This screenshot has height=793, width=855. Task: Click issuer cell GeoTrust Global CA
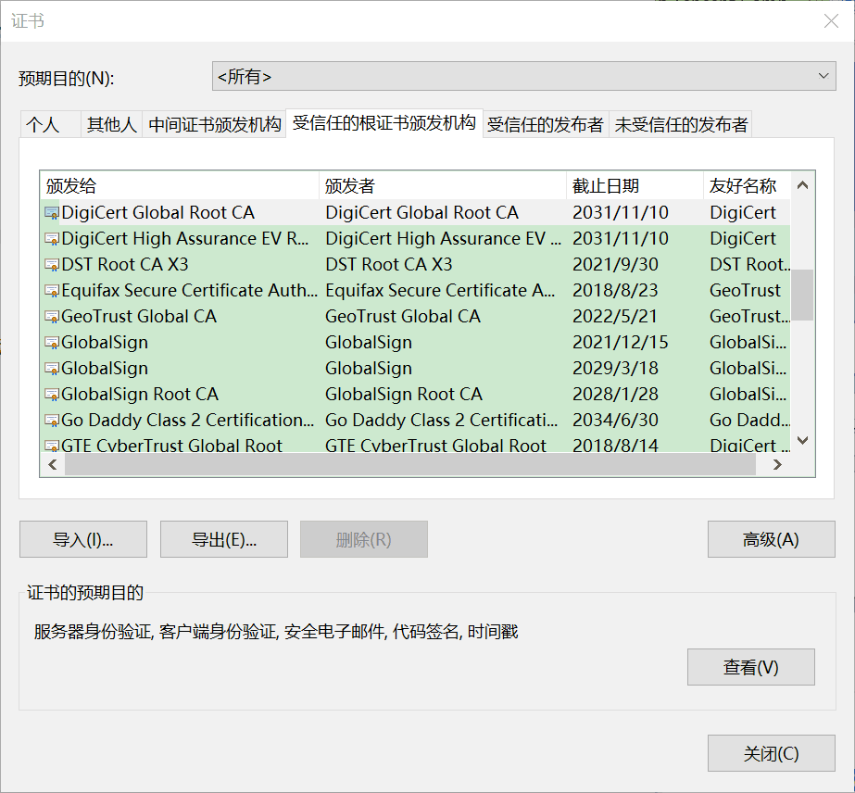tap(402, 316)
